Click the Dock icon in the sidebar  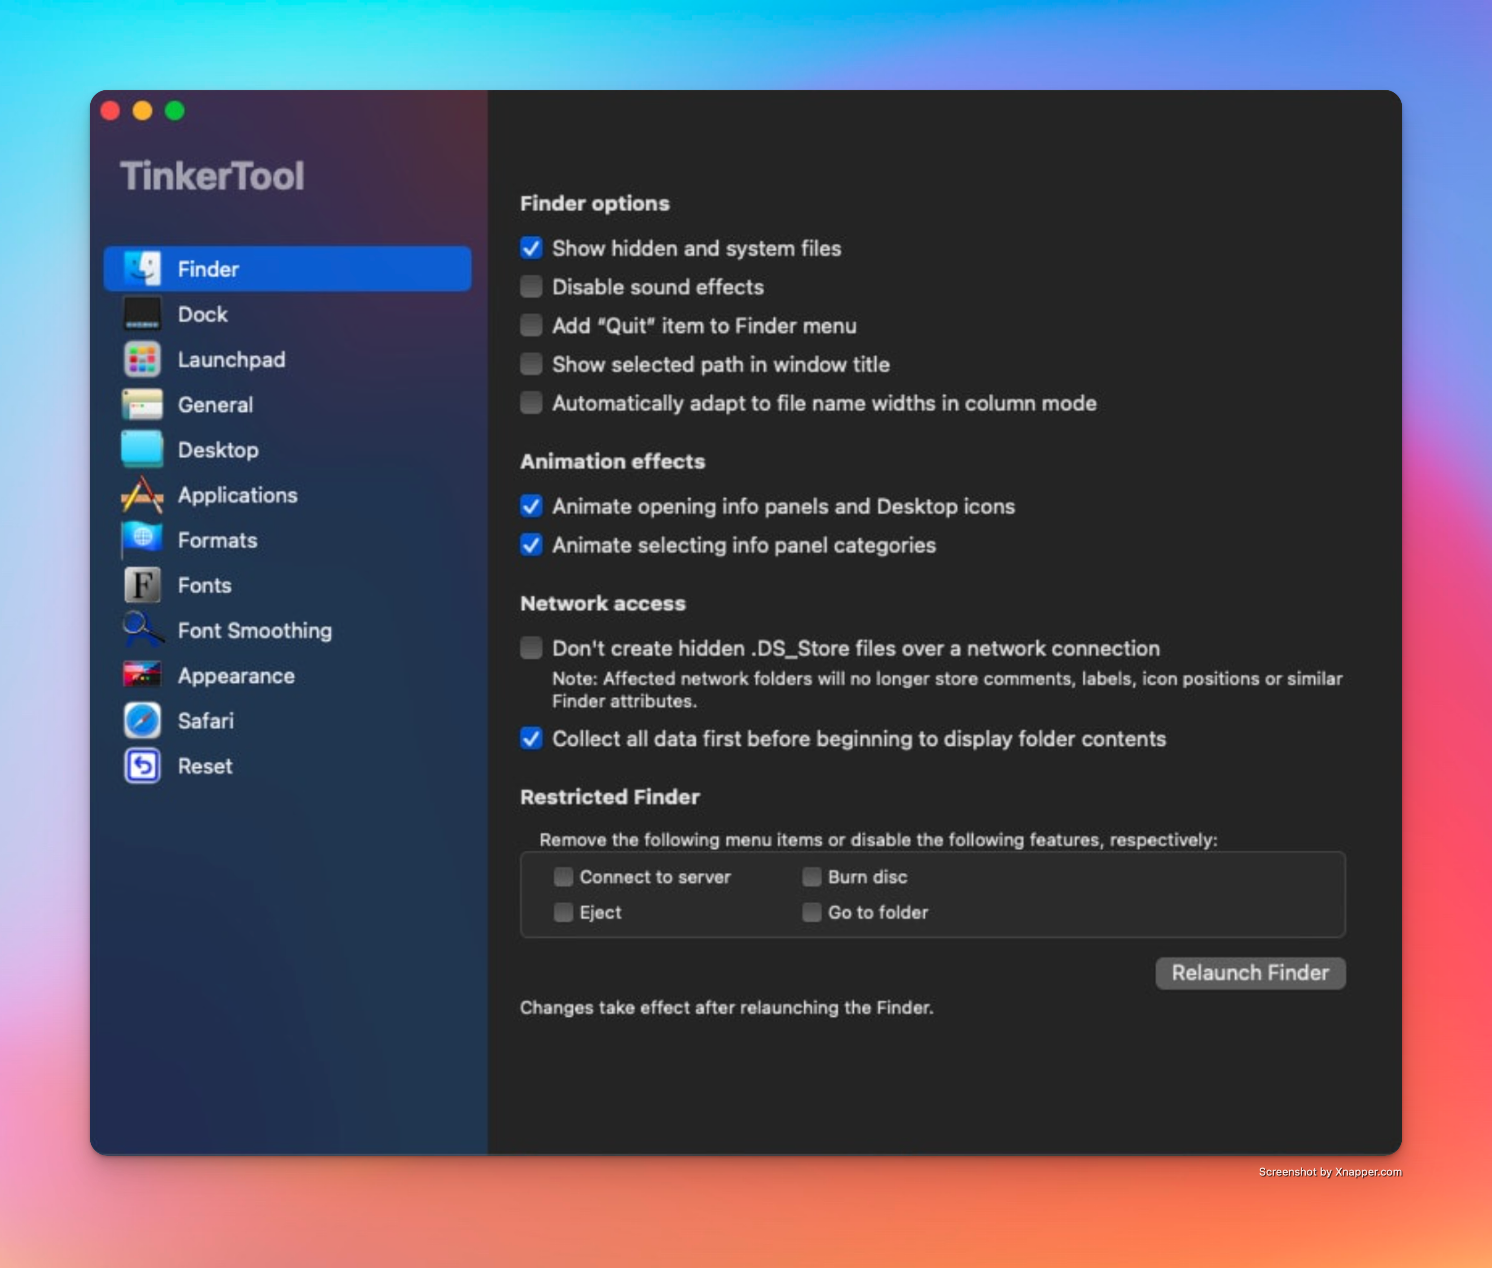point(142,314)
